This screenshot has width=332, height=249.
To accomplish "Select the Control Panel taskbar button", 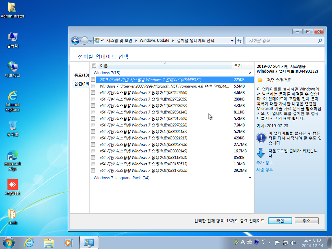I will coord(89,243).
